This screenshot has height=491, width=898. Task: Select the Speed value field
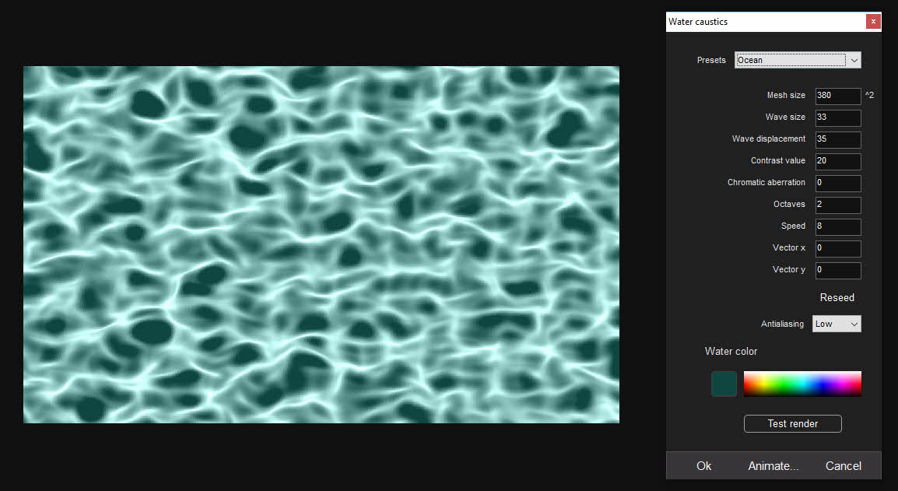click(x=837, y=226)
